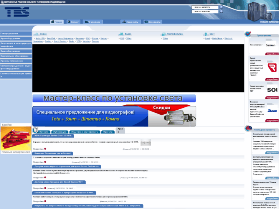Click into the catalog search field
This screenshot has width=279, height=209.
coord(205,7)
